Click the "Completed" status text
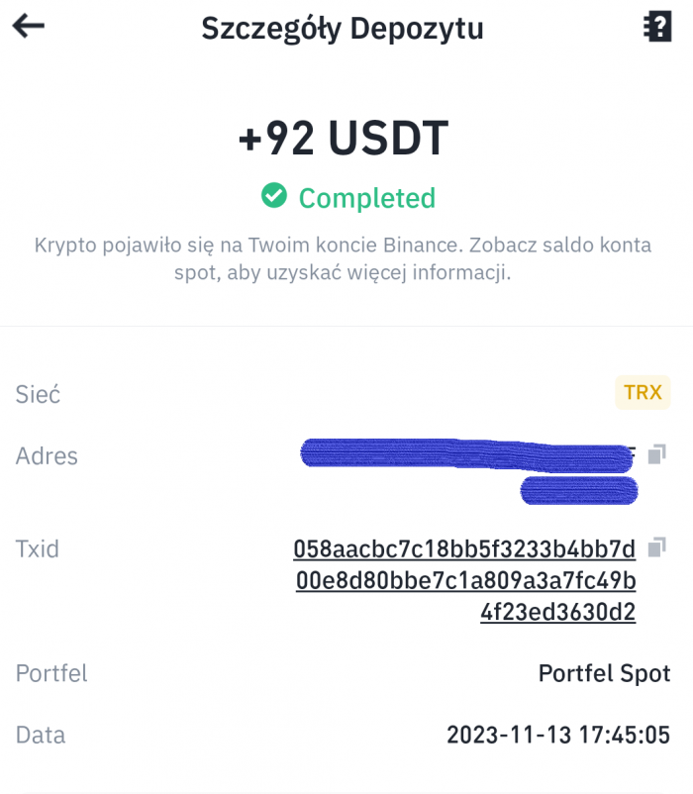Image resolution: width=693 pixels, height=794 pixels. [366, 198]
